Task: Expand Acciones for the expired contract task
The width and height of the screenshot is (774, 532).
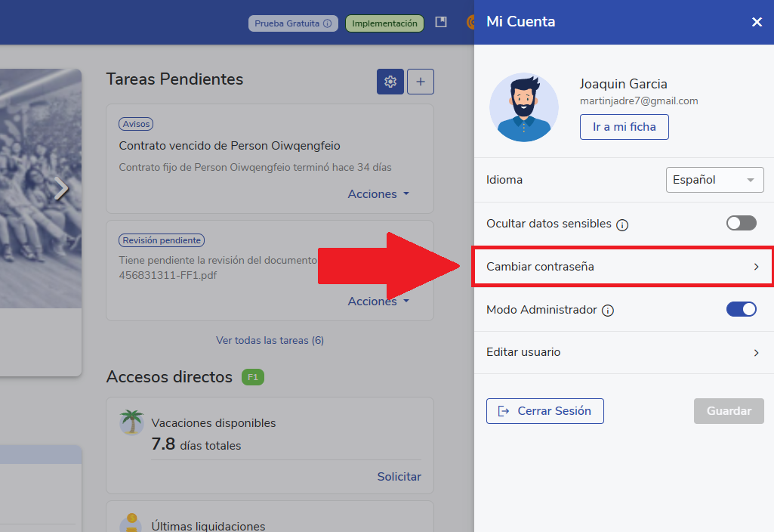Action: (378, 194)
